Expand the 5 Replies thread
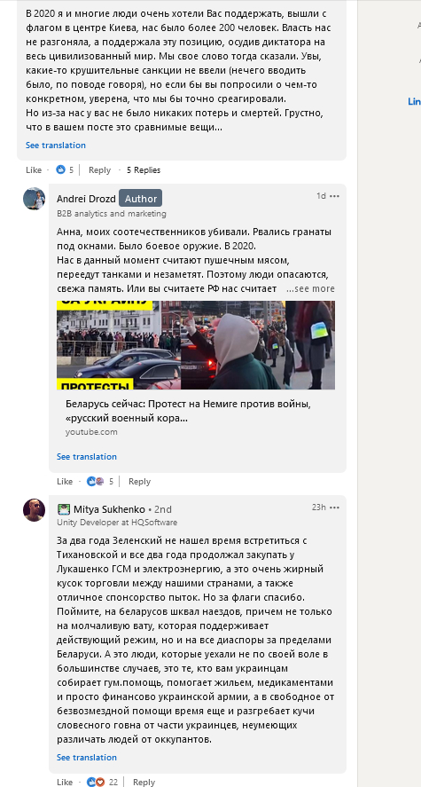Viewport: 421px width, 787px height. pos(144,170)
